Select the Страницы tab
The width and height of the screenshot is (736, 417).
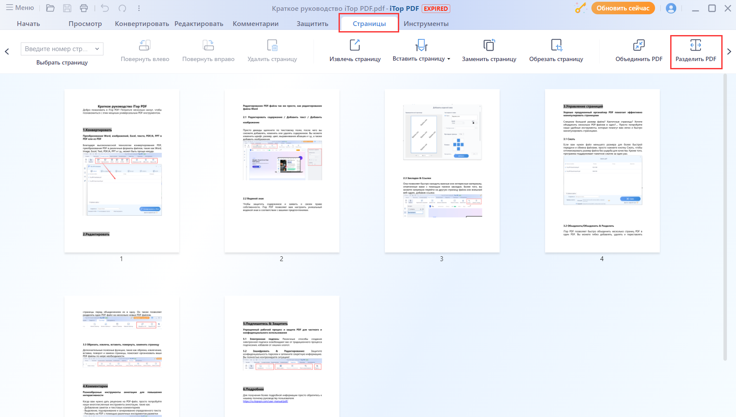(x=369, y=24)
